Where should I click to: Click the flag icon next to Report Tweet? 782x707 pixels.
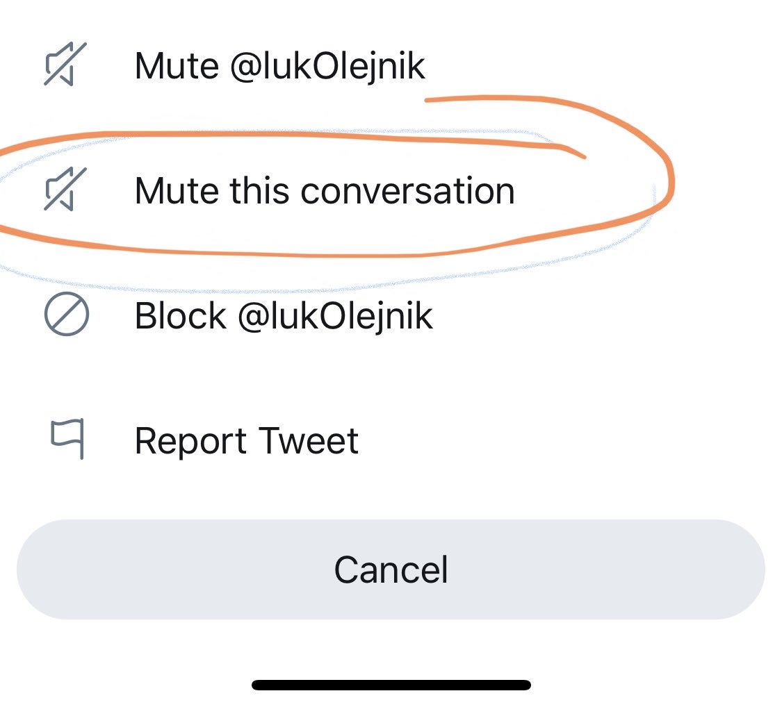[67, 438]
